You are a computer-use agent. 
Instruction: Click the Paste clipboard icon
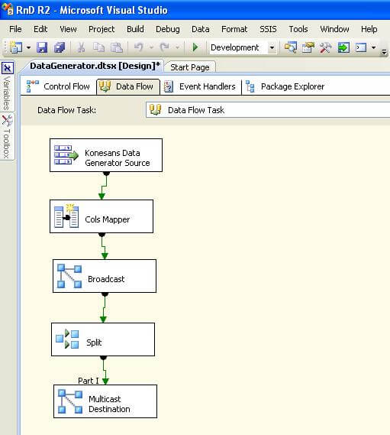pos(117,47)
